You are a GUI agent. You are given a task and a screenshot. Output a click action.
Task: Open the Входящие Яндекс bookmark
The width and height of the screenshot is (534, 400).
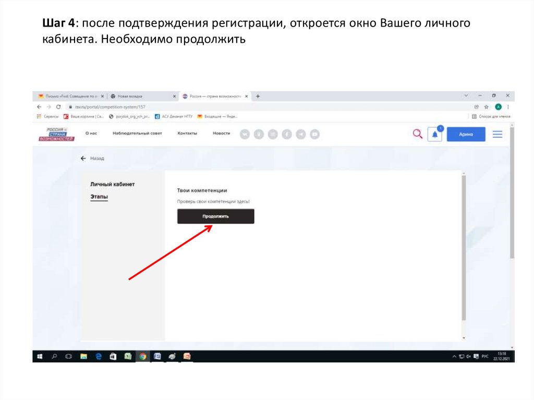coord(217,116)
